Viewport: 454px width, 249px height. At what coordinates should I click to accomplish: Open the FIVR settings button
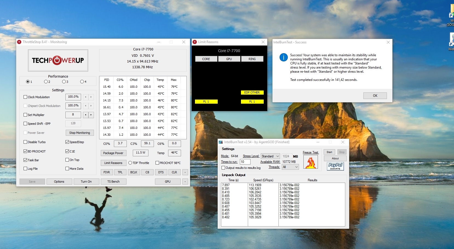pos(107,172)
